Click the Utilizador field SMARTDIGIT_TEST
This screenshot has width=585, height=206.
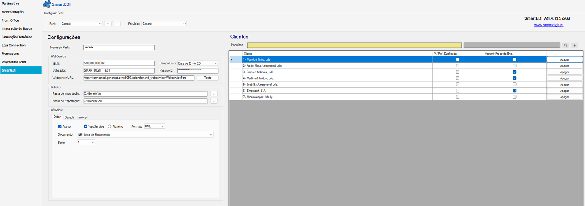pyautogui.click(x=119, y=70)
